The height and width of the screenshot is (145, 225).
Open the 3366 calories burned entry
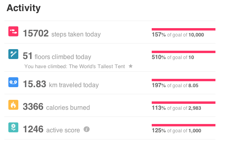[x=57, y=107]
